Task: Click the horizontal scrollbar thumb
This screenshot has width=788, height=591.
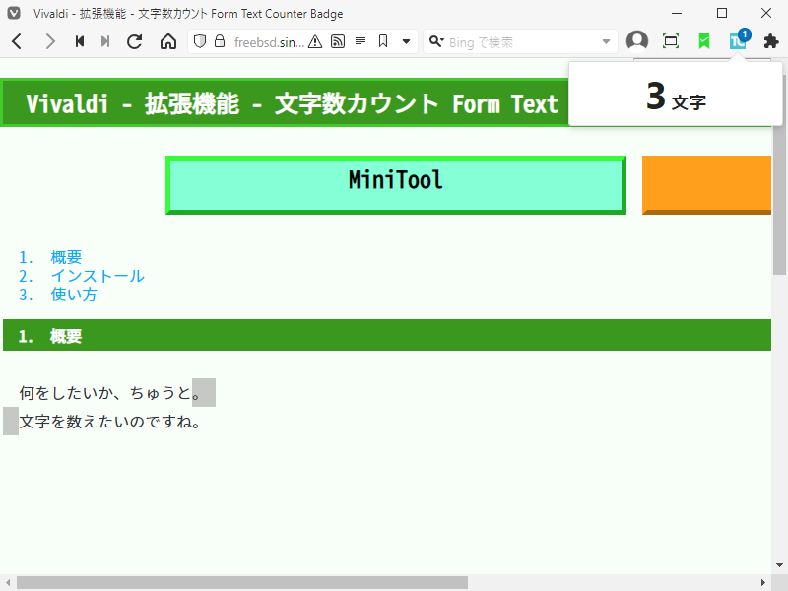Action: (242, 583)
